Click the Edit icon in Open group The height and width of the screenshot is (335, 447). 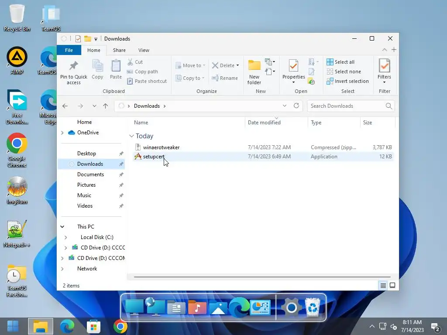tap(311, 72)
